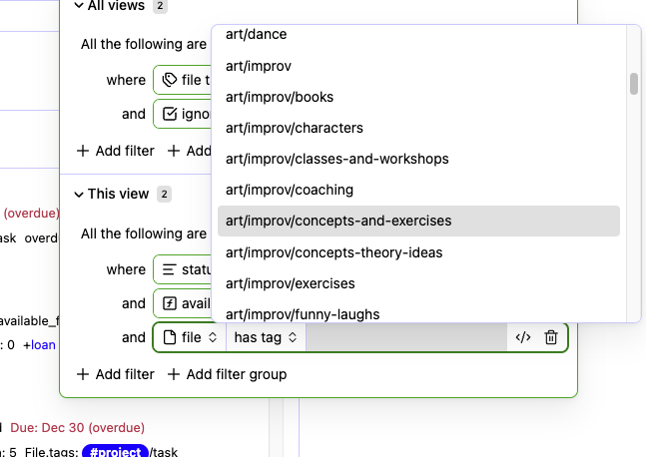
Task: Click the delete filter trash icon
Action: click(x=550, y=338)
